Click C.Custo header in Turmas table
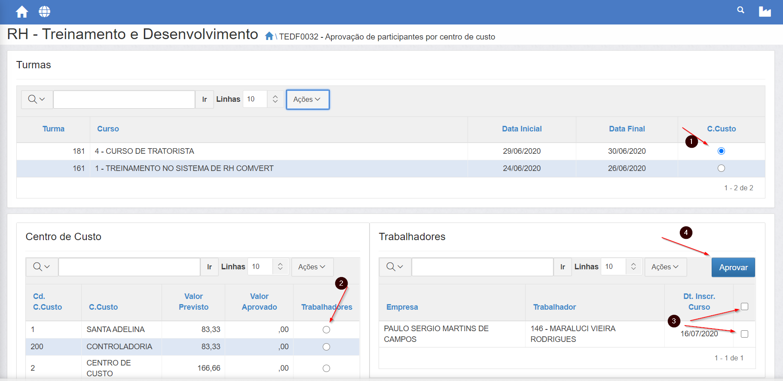The image size is (783, 381). click(721, 129)
